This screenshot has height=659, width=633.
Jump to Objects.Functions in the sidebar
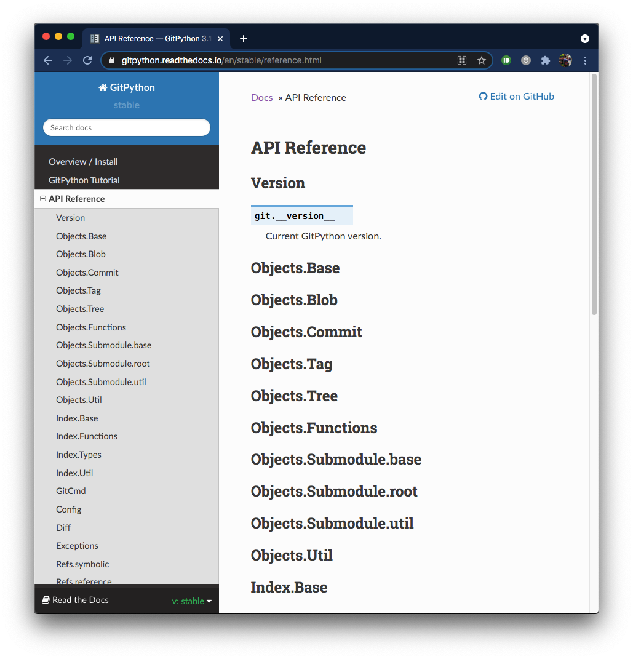click(x=91, y=327)
